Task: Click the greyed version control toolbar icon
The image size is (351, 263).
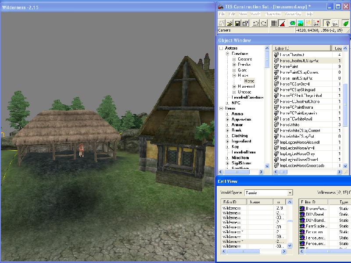Action: click(222, 23)
